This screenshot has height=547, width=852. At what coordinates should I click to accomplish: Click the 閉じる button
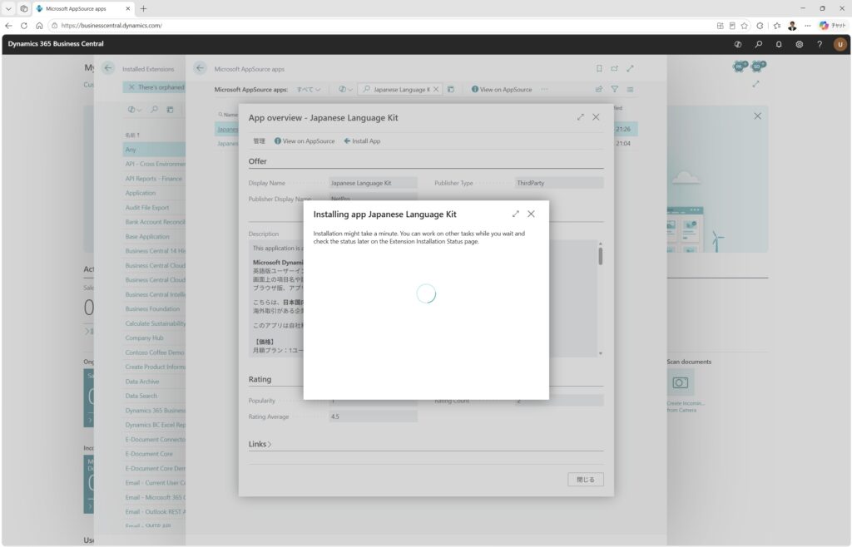pyautogui.click(x=585, y=480)
